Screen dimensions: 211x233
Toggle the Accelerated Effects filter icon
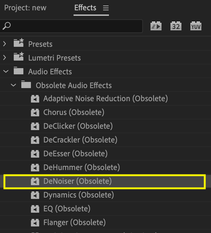[x=156, y=26]
